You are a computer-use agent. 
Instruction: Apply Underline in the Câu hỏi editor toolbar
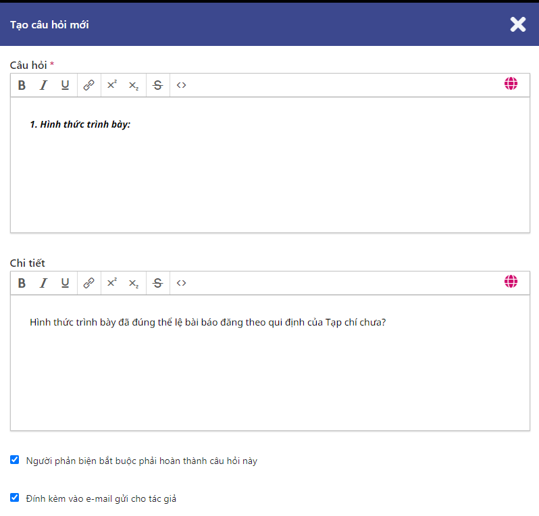coord(65,85)
